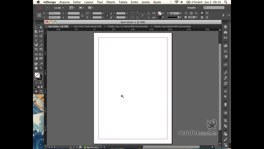Open the effects fx button

point(196,13)
